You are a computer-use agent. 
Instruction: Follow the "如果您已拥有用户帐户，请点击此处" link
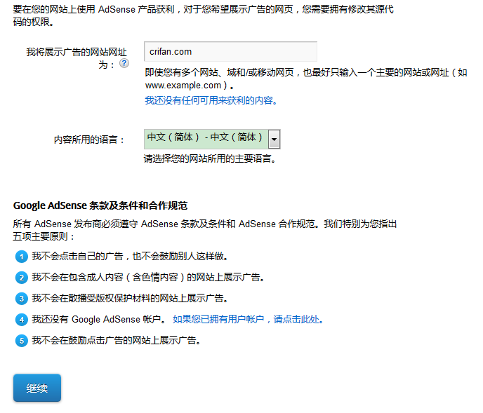point(248,320)
